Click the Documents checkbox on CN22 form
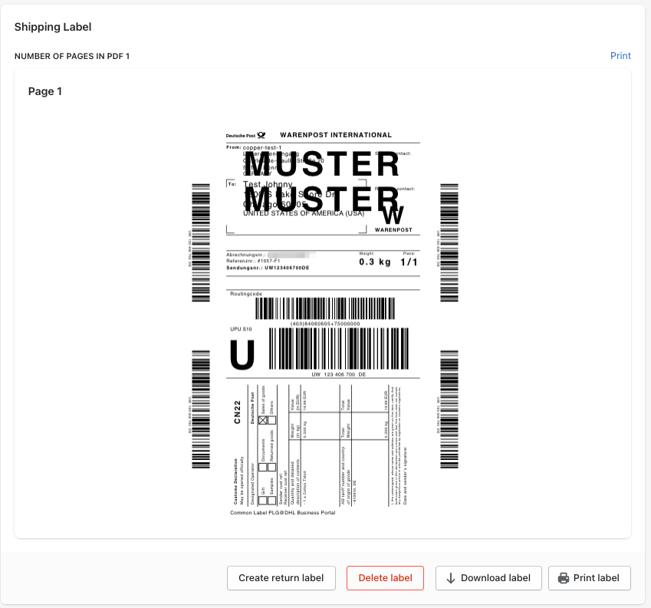The image size is (651, 608). point(262,468)
